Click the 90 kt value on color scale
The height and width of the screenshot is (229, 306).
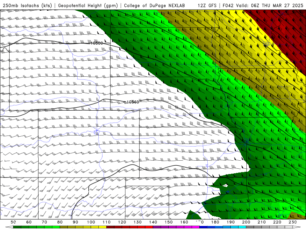75,222
